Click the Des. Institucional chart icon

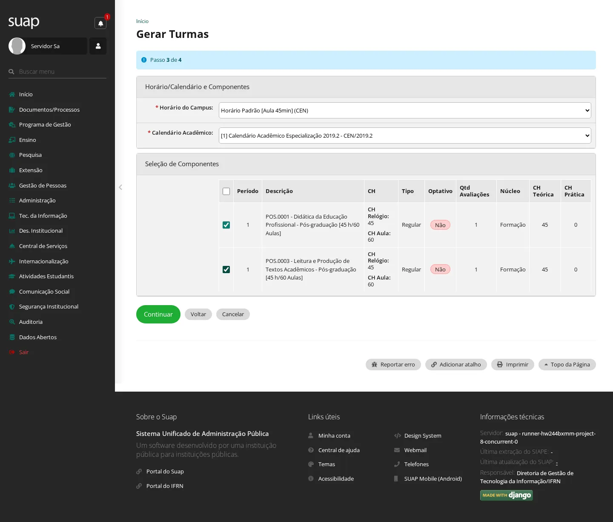12,231
